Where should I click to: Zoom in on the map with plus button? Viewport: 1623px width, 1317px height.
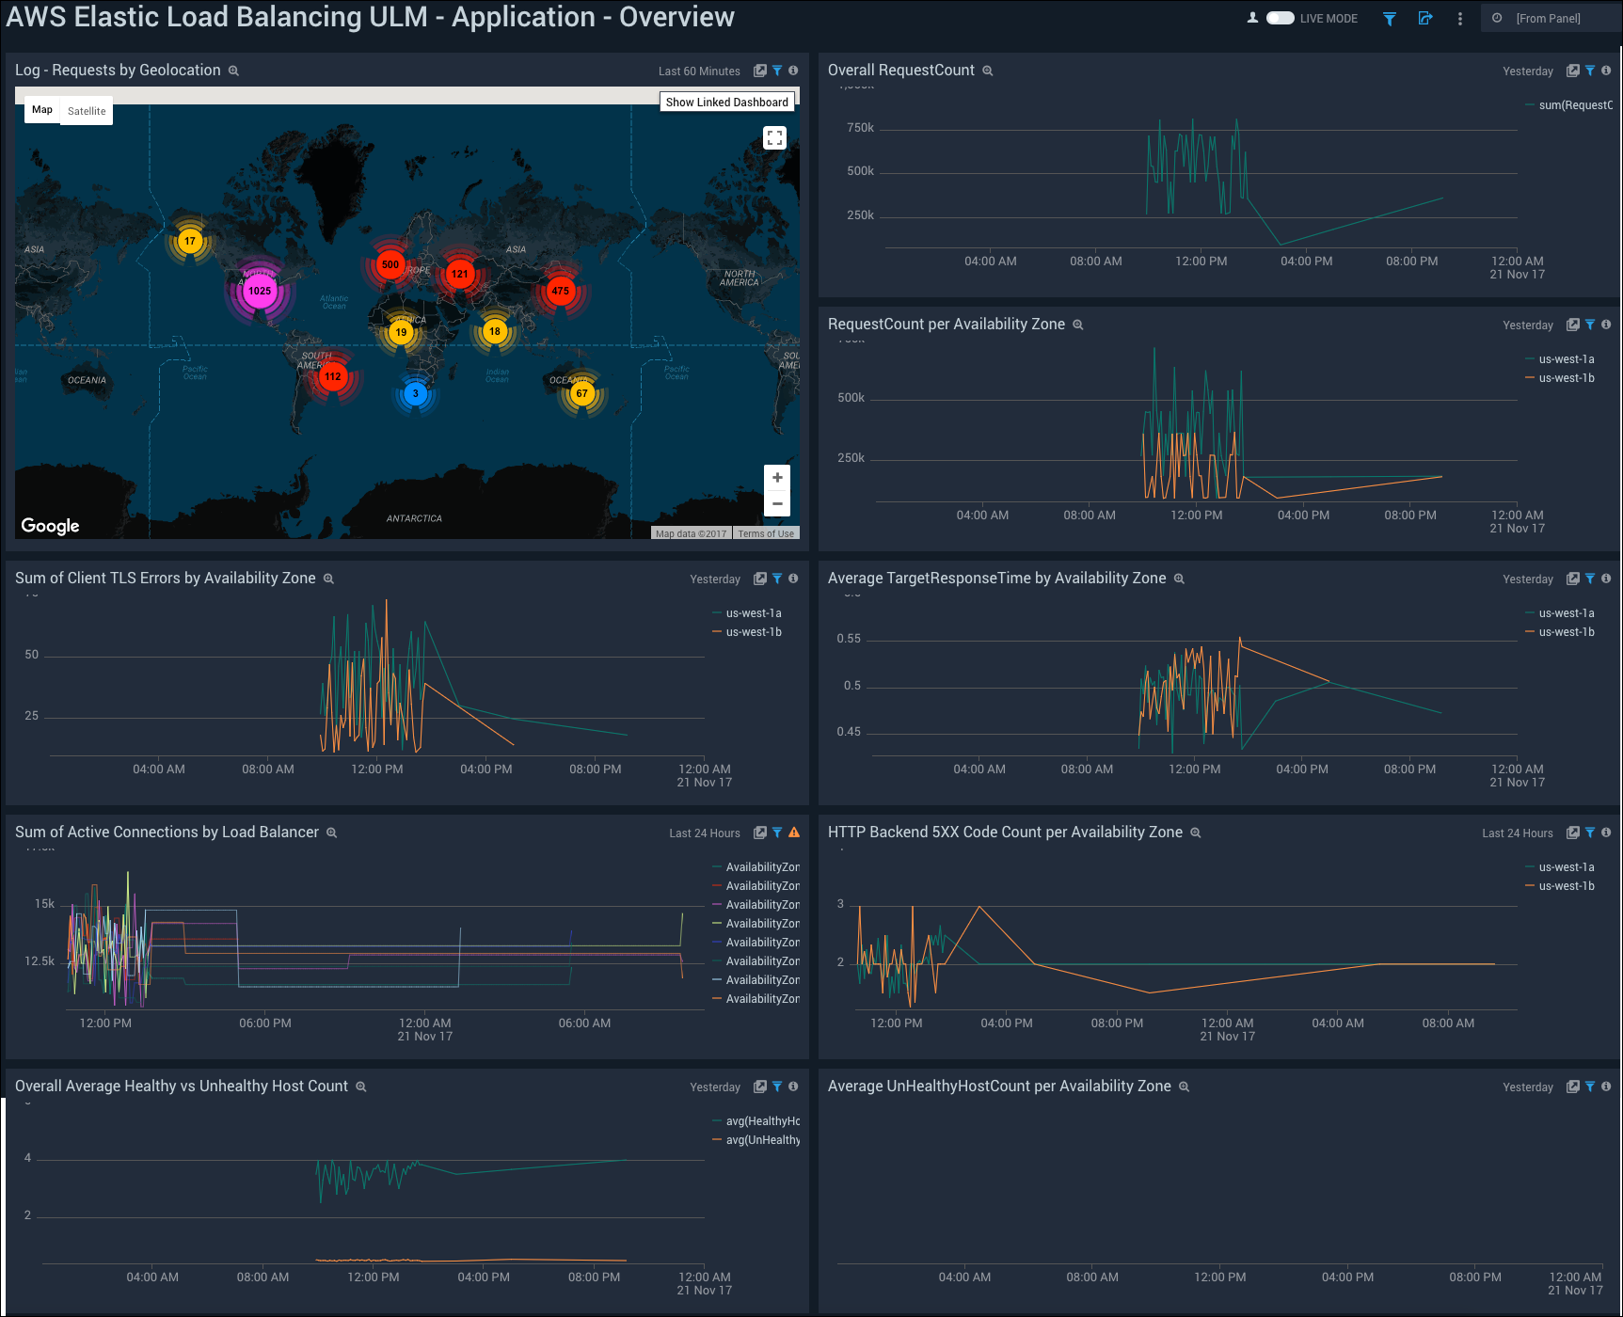[777, 478]
